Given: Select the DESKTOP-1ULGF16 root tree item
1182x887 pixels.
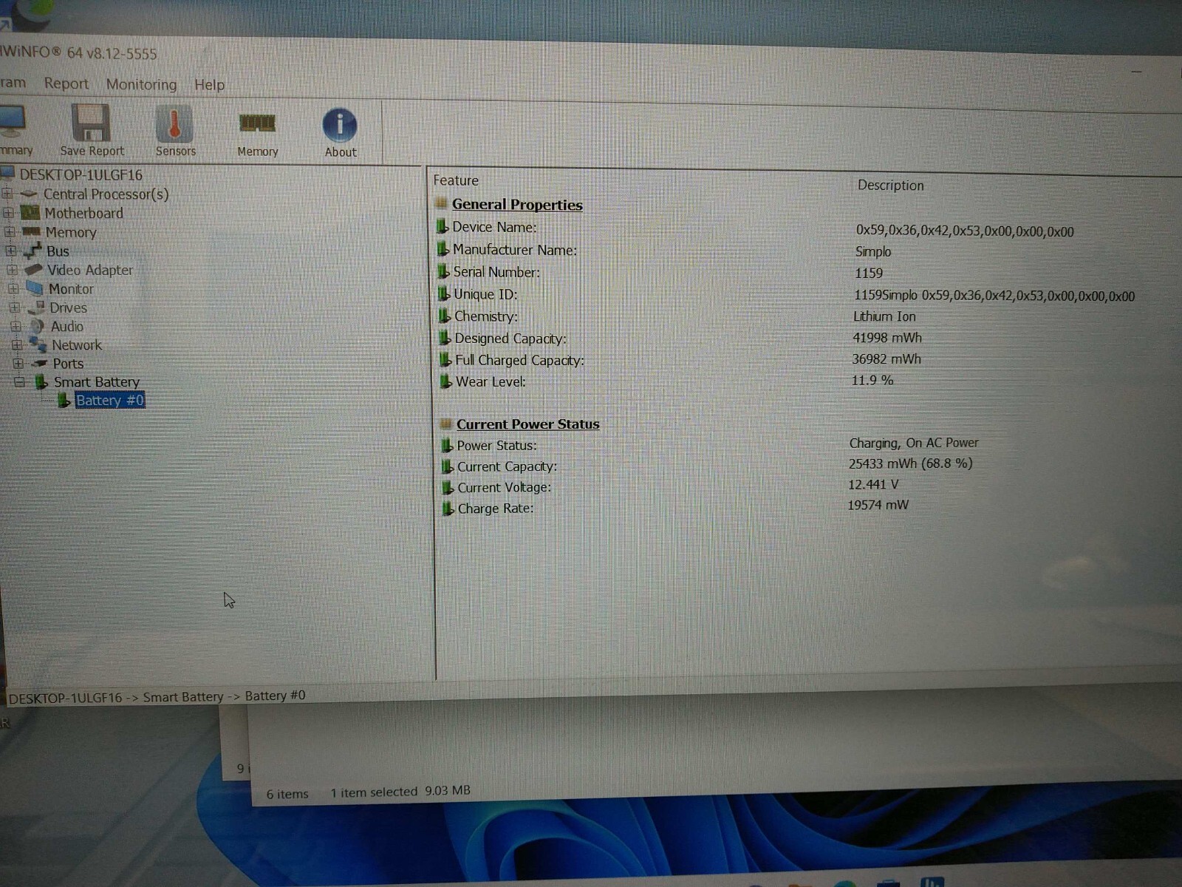Looking at the screenshot, I should pos(81,175).
